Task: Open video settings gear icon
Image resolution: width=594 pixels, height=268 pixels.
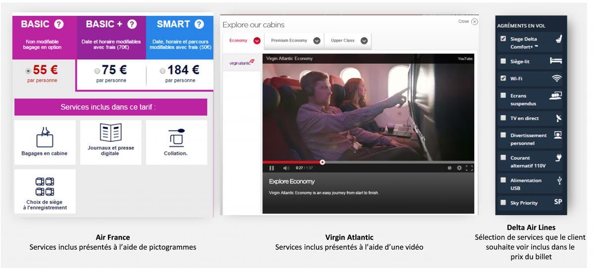Action: pos(459,168)
